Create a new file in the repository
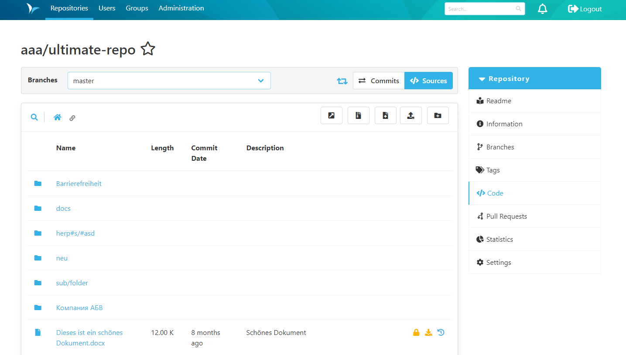This screenshot has height=355, width=626. (x=385, y=115)
